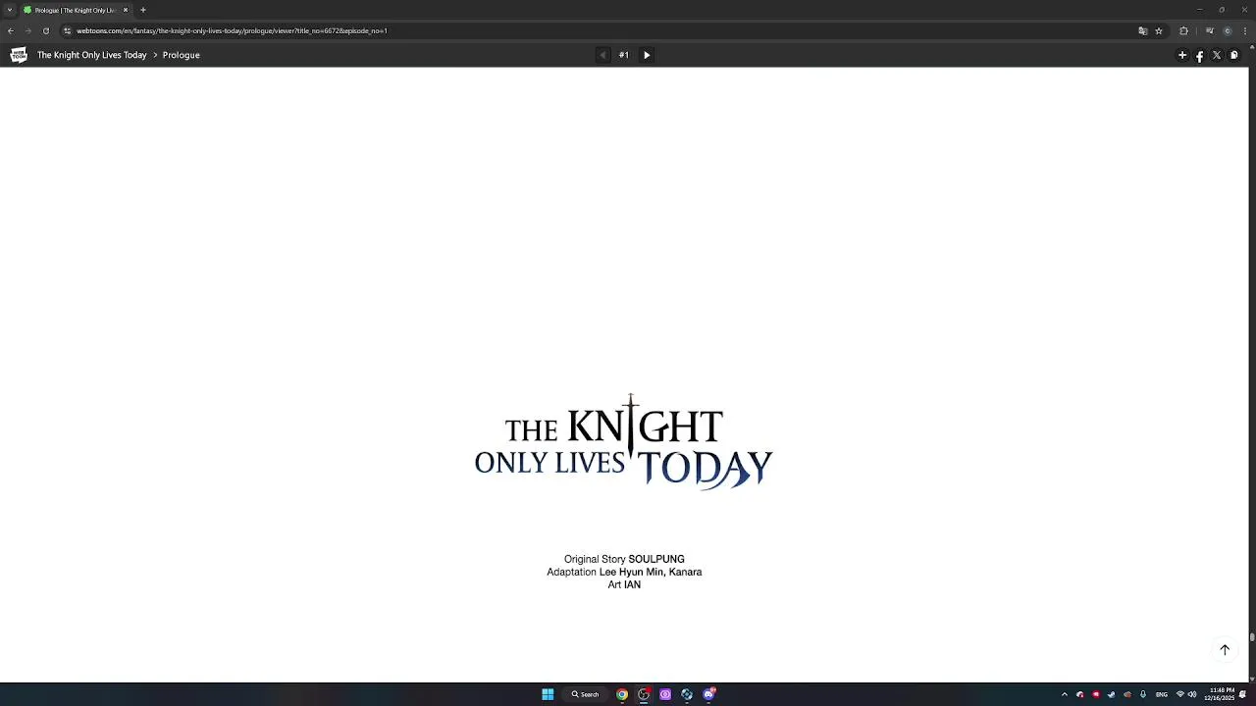Screen dimensions: 1256x706
Task: Subscribe with the plus icon
Action: (1182, 55)
